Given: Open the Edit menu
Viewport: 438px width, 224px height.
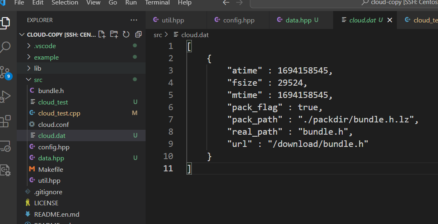Looking at the screenshot, I should point(38,3).
